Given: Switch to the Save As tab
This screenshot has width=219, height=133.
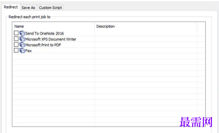Looking at the screenshot, I should tap(29, 8).
